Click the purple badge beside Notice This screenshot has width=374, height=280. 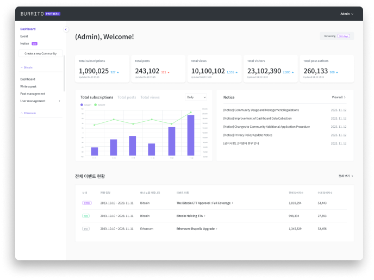point(34,43)
